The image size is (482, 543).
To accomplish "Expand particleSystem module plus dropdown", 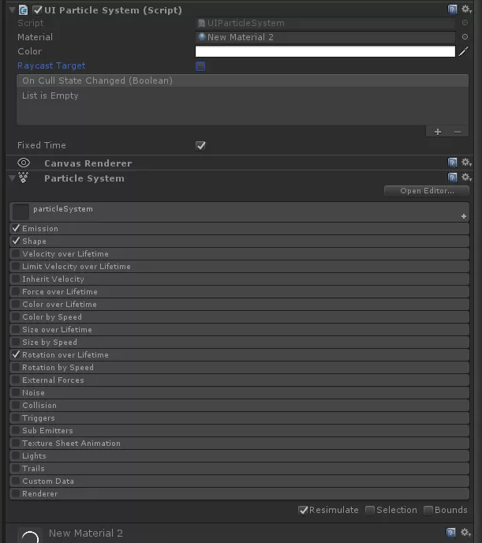I will [463, 216].
